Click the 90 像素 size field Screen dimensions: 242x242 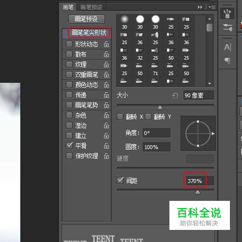[x=198, y=95]
